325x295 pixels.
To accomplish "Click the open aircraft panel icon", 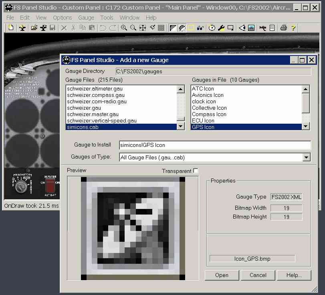I will point(43,28).
